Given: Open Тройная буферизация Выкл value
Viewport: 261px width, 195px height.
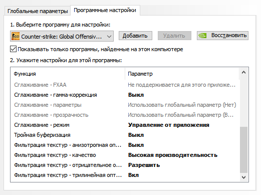Looking at the screenshot, I should point(136,135).
